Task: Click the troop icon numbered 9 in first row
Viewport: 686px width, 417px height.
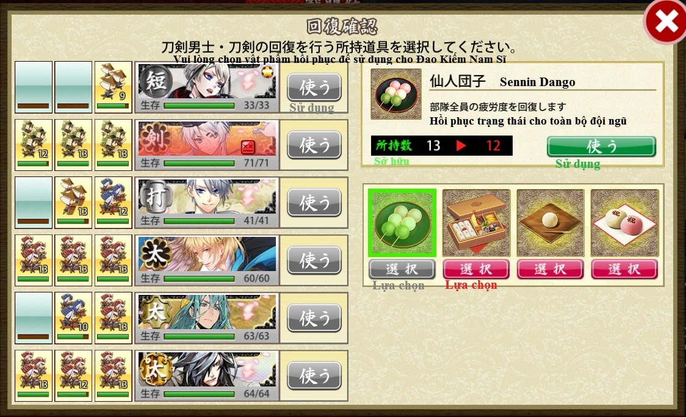Action: [x=114, y=87]
